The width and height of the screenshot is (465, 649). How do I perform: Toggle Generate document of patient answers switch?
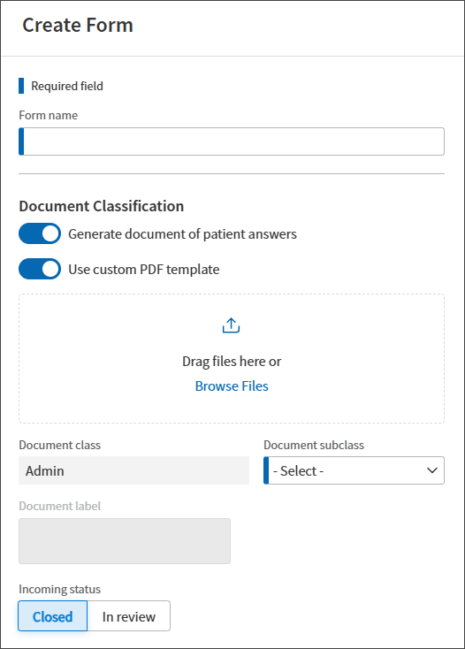coord(40,233)
